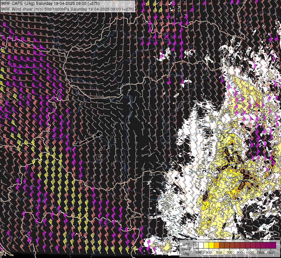Select the orange CAPE legend swatch
The height and width of the screenshot is (258, 281).
click(x=216, y=245)
